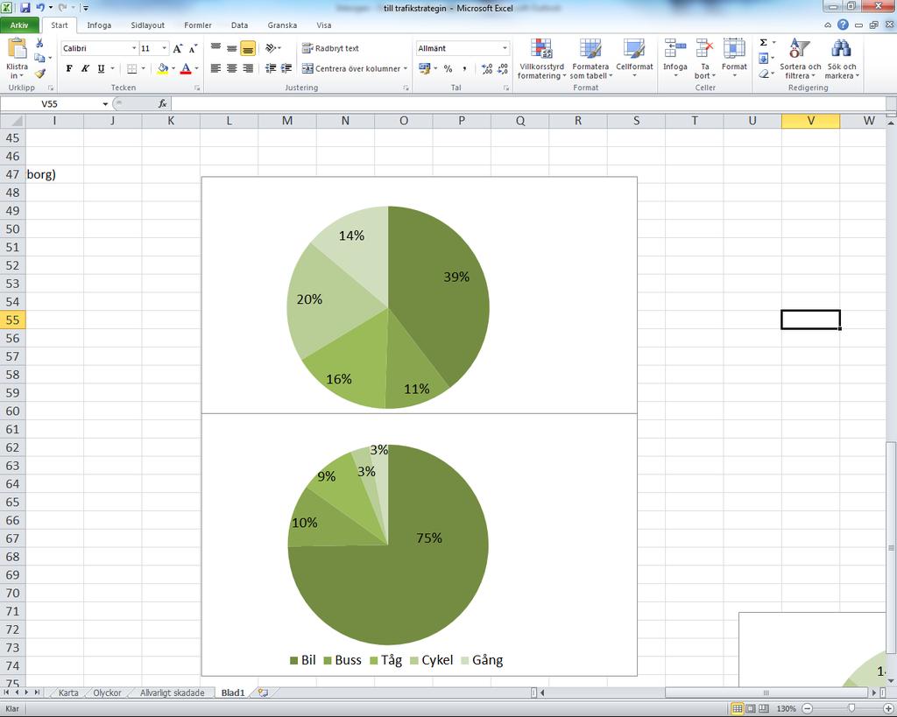Switch to Page Break Preview in status bar
Screen dimensions: 897x717
click(764, 708)
